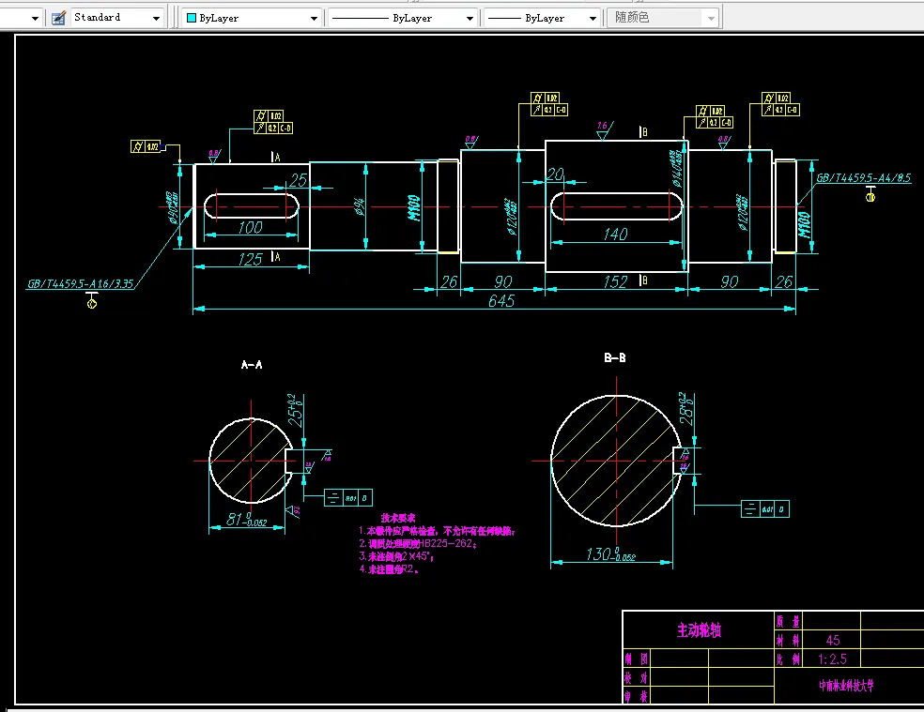
Task: Click the symmetry tolerance frame beside A-A section
Action: pos(348,497)
